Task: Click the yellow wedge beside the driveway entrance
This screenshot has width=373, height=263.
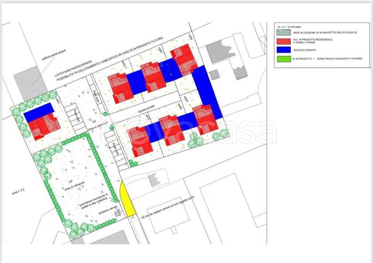Action: pyautogui.click(x=127, y=201)
